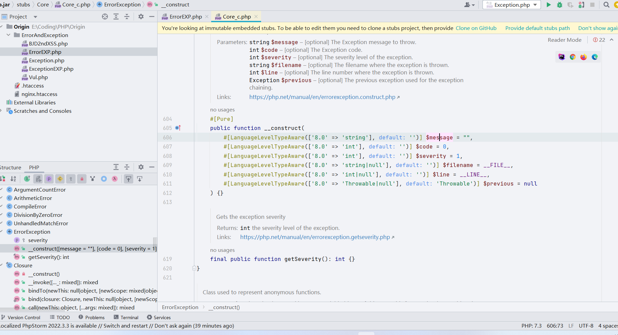
Task: Open the errorexception.construct.php manual link
Action: pos(322,97)
